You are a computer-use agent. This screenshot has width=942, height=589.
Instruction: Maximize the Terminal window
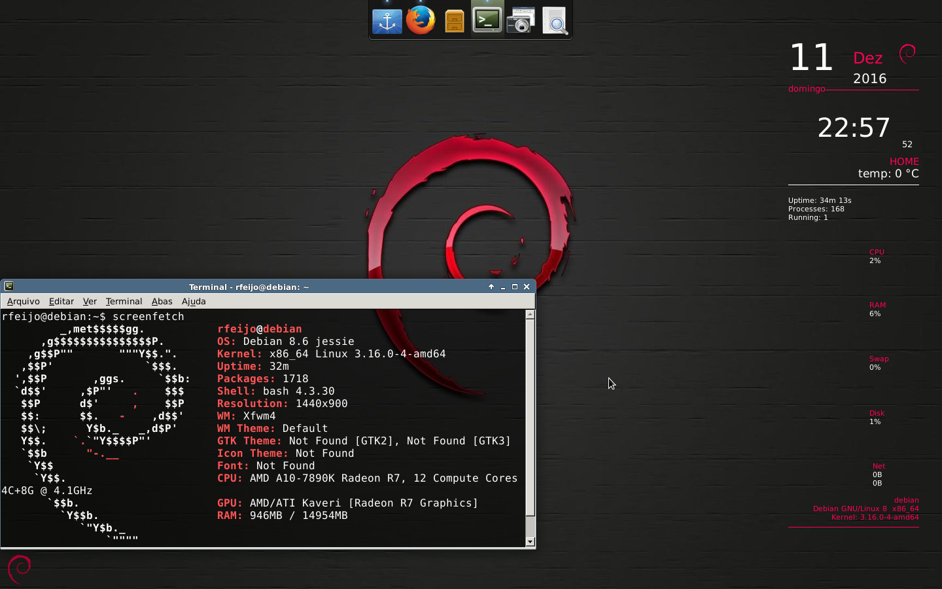(x=515, y=287)
